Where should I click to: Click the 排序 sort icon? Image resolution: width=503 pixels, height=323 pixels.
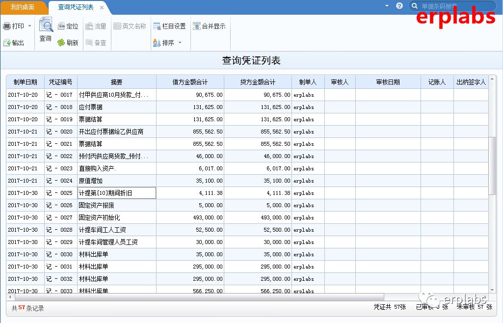157,42
